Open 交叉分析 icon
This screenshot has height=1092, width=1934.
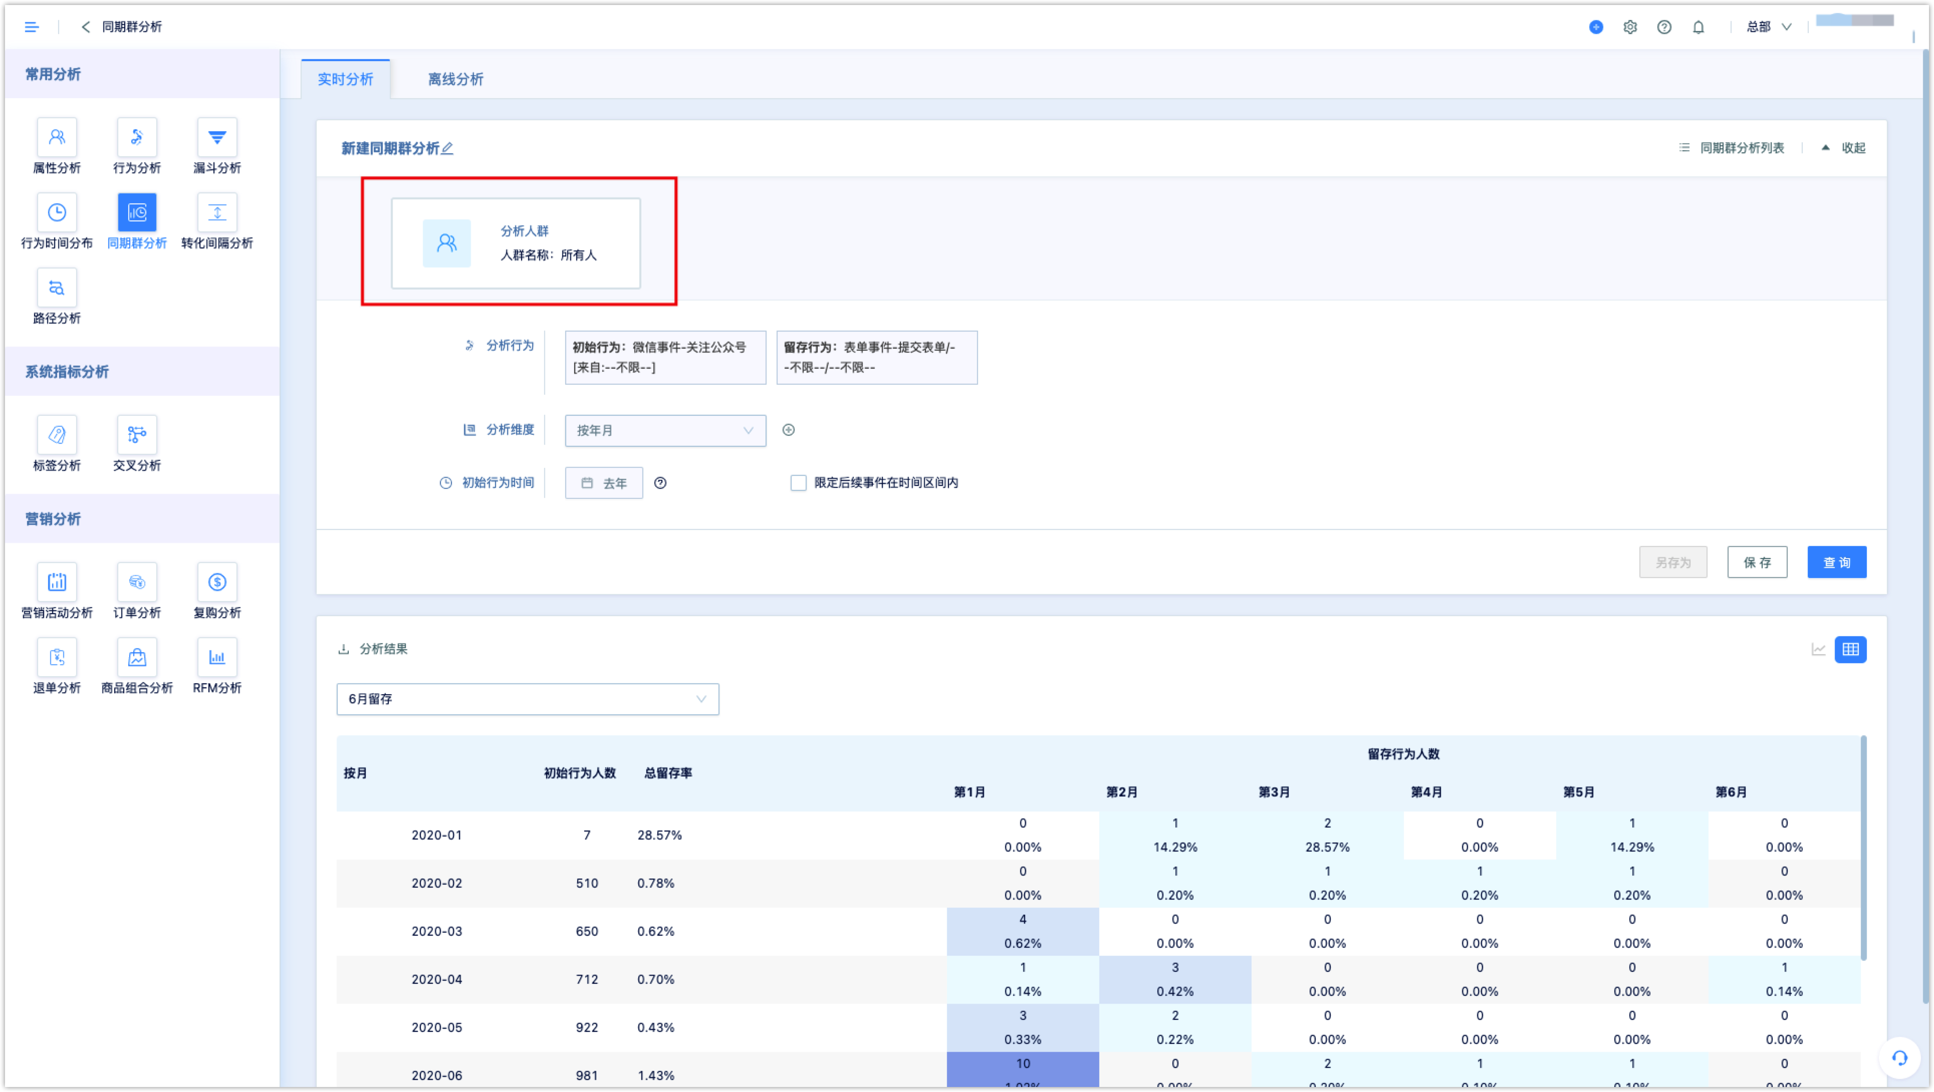click(x=137, y=435)
